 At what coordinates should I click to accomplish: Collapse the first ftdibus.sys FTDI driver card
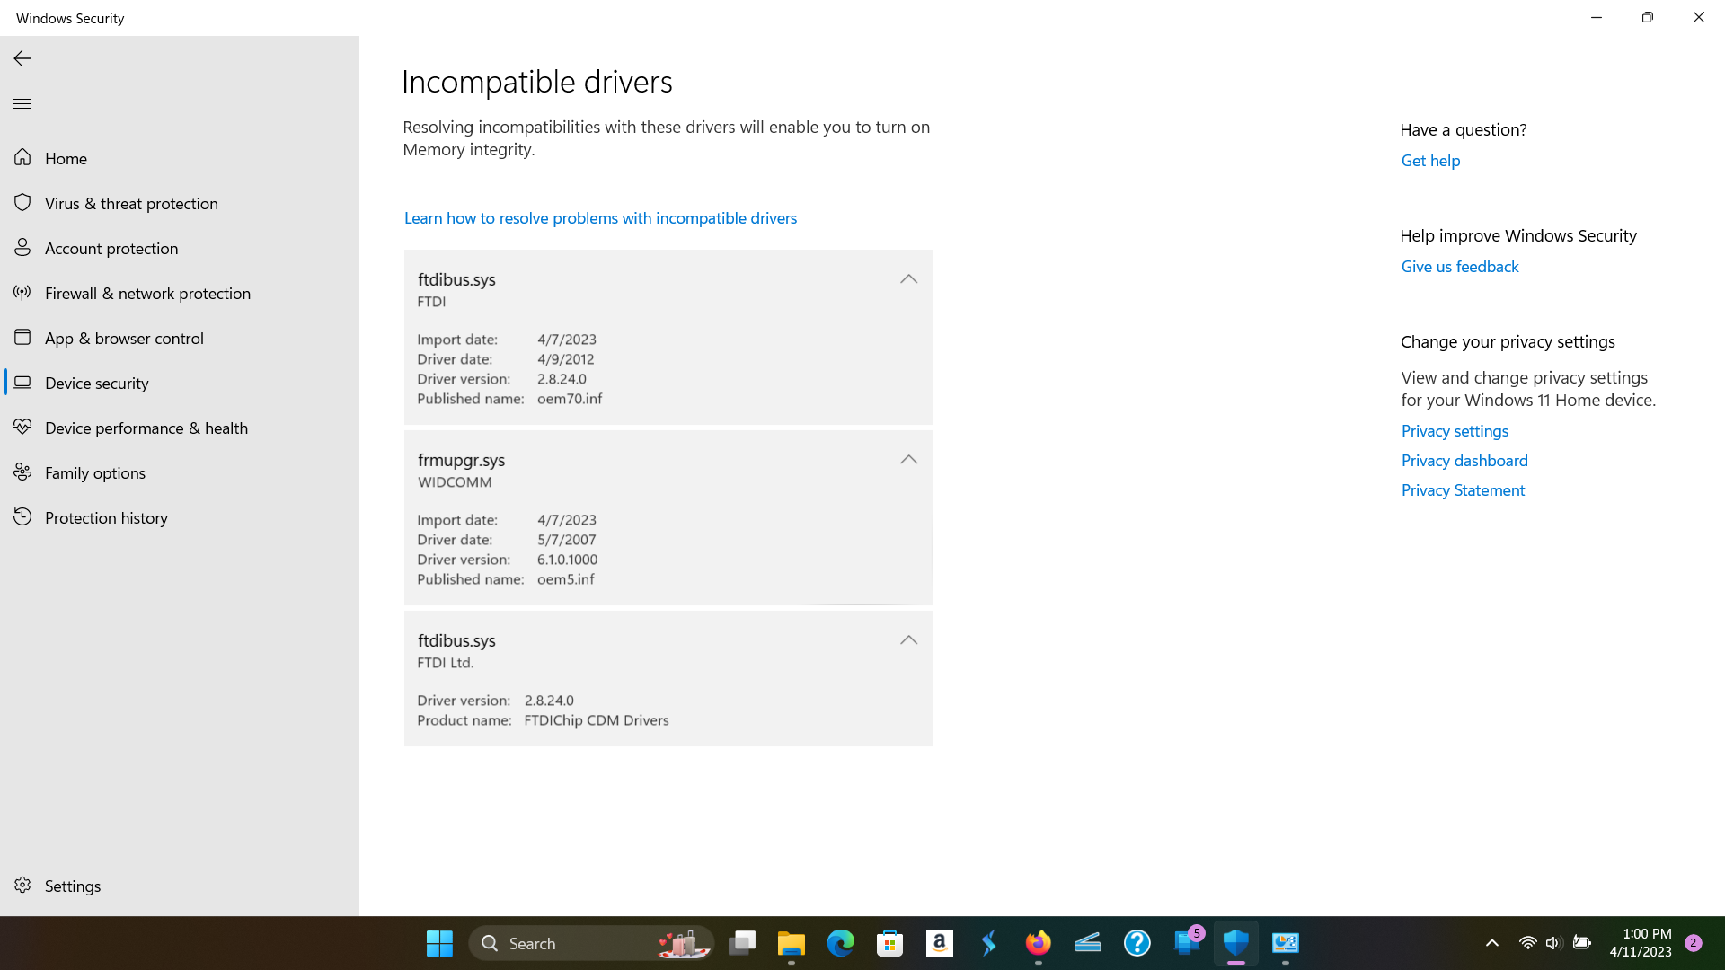[x=908, y=279]
